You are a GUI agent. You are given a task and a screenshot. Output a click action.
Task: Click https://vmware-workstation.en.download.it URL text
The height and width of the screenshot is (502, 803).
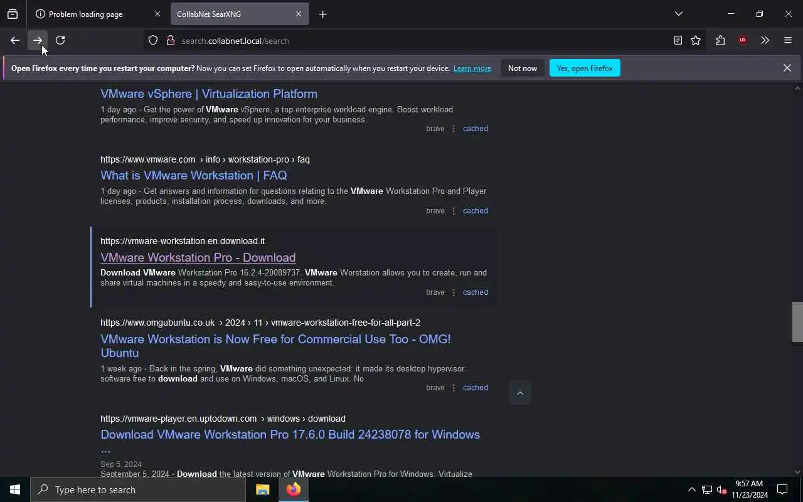pos(183,241)
